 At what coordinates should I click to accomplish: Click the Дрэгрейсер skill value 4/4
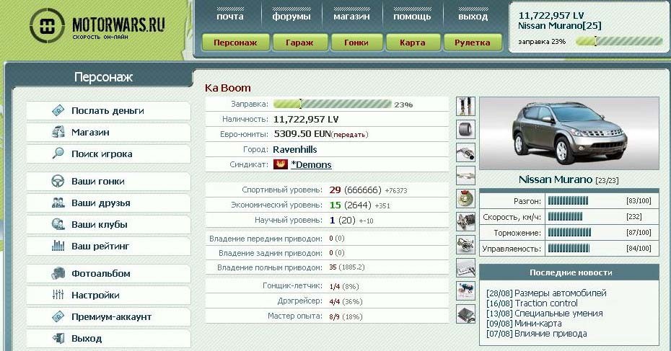334,301
